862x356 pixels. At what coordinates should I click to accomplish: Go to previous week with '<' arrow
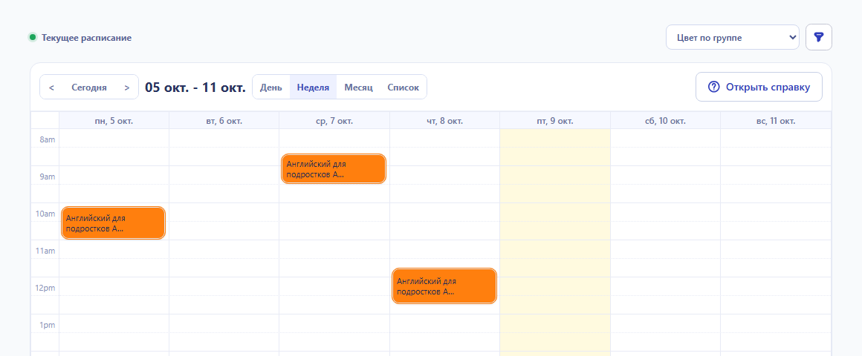(x=51, y=88)
